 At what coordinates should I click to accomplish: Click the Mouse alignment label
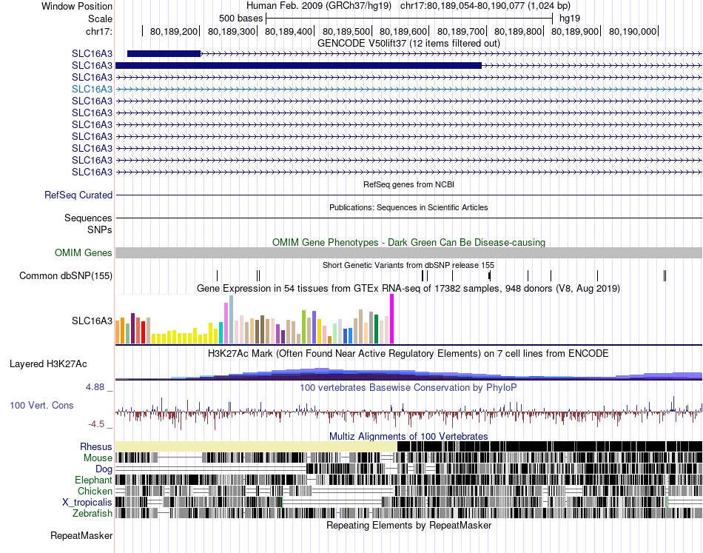(98, 458)
